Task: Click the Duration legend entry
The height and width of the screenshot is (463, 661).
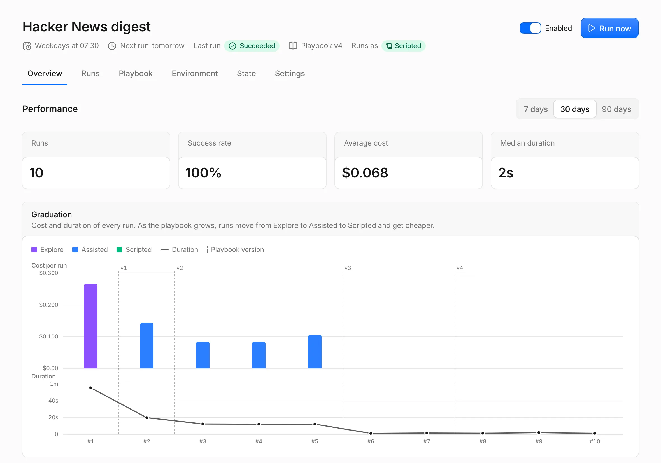Action: [179, 250]
